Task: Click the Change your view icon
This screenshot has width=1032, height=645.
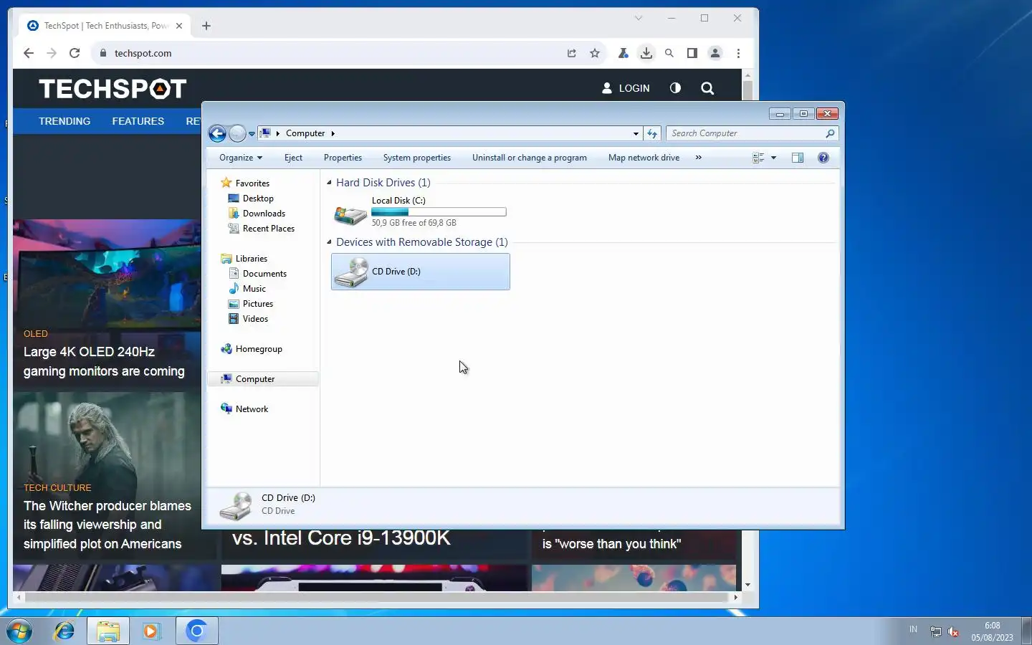Action: tap(758, 158)
